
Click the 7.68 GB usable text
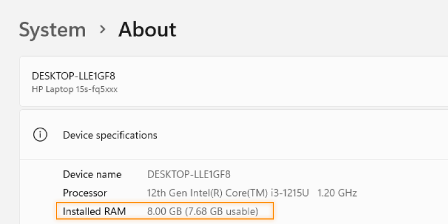[x=222, y=212]
